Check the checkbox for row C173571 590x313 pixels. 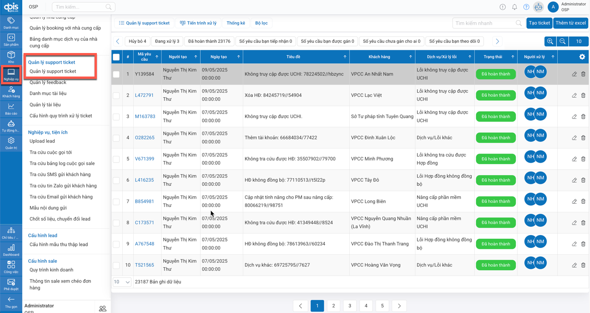(116, 223)
